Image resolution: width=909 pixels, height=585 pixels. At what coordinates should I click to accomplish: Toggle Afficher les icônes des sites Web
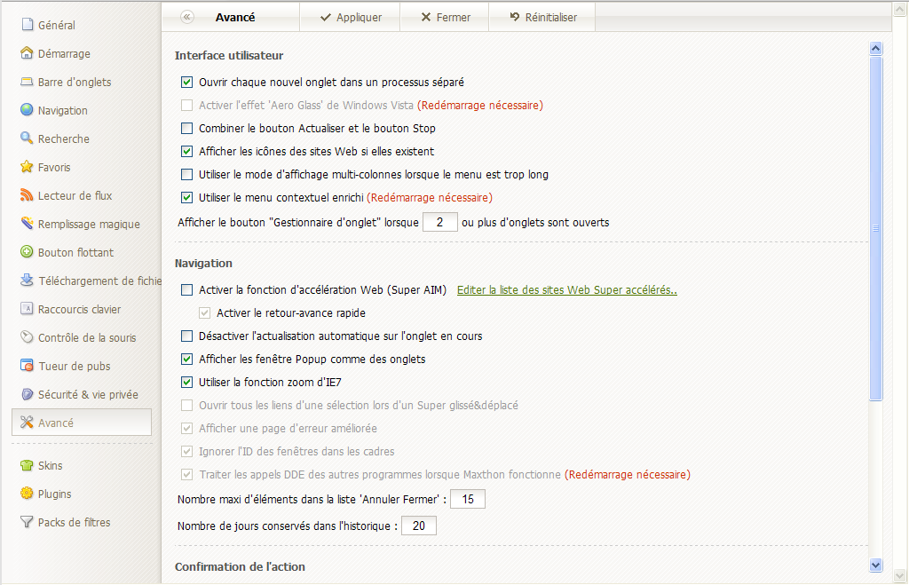click(x=186, y=151)
